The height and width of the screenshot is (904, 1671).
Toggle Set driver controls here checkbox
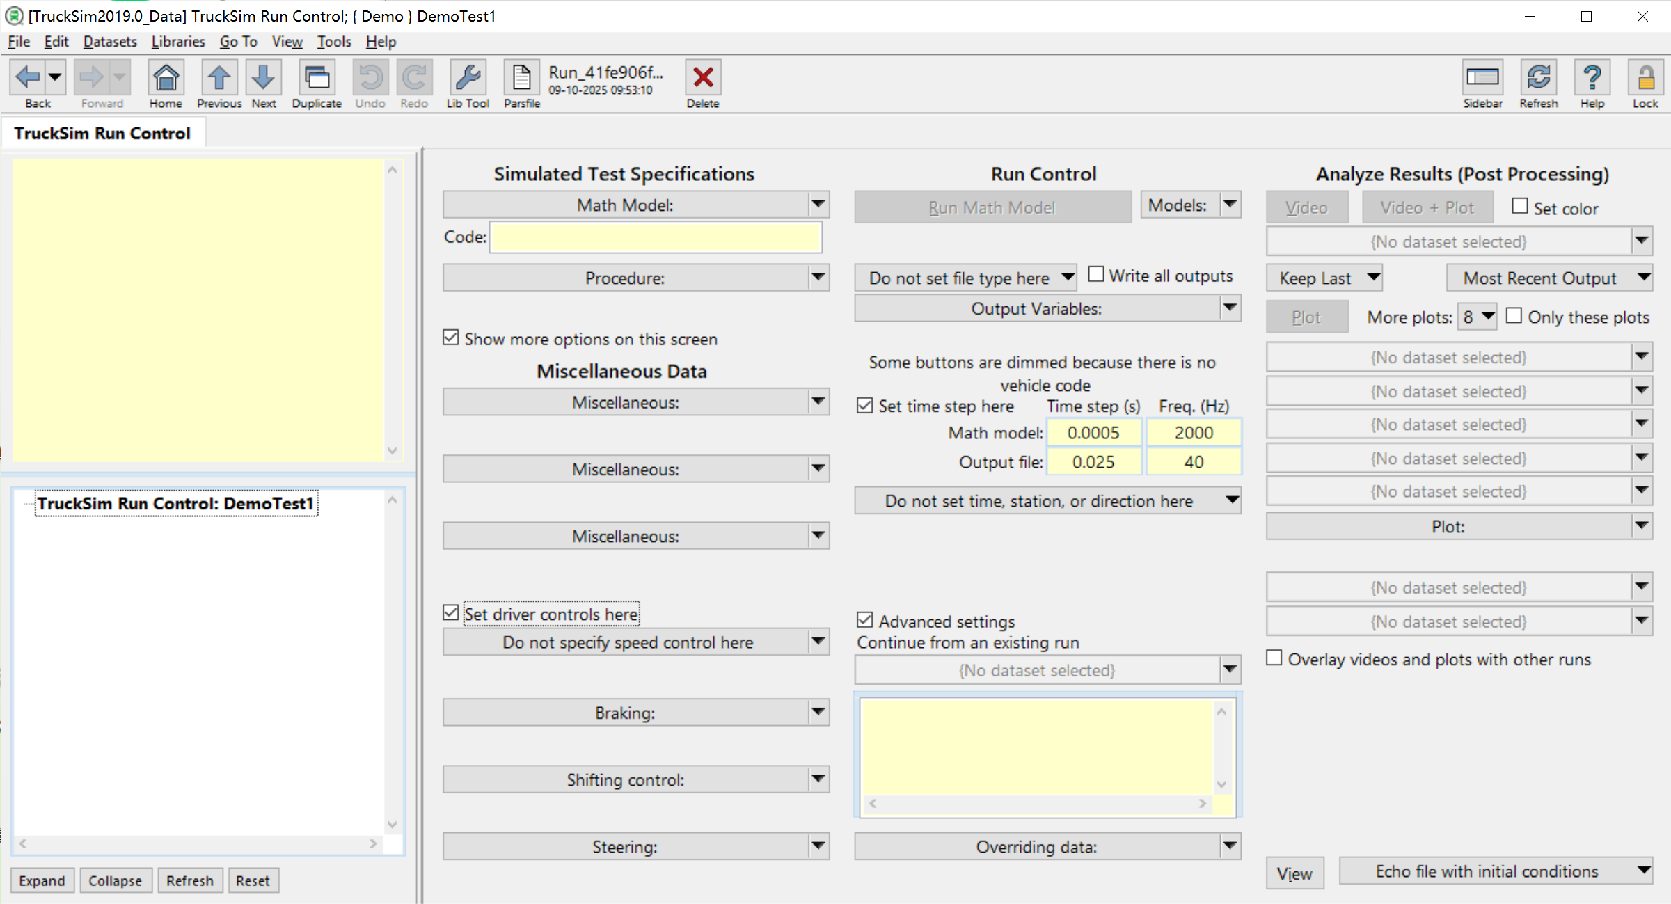click(x=451, y=612)
